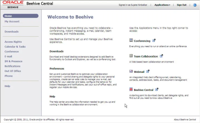Viewport: 200px width, 123px height.
Task: Click Signed in as Sujata Nimbalkar text
Action: click(x=133, y=5)
